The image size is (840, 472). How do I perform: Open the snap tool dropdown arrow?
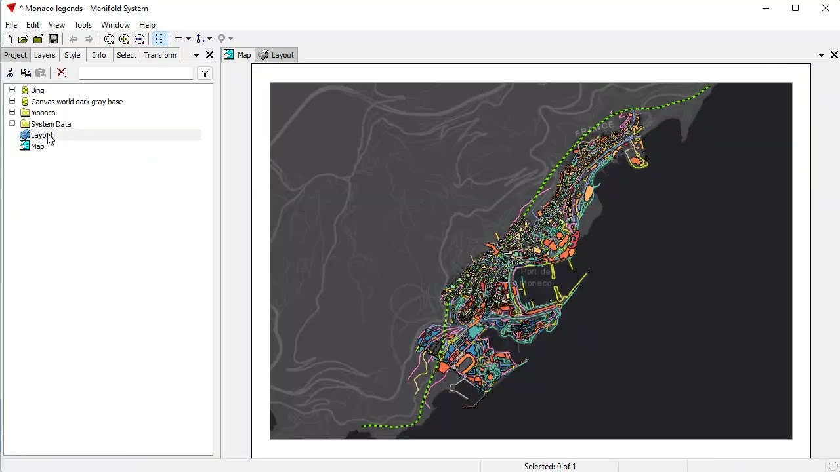click(x=210, y=39)
